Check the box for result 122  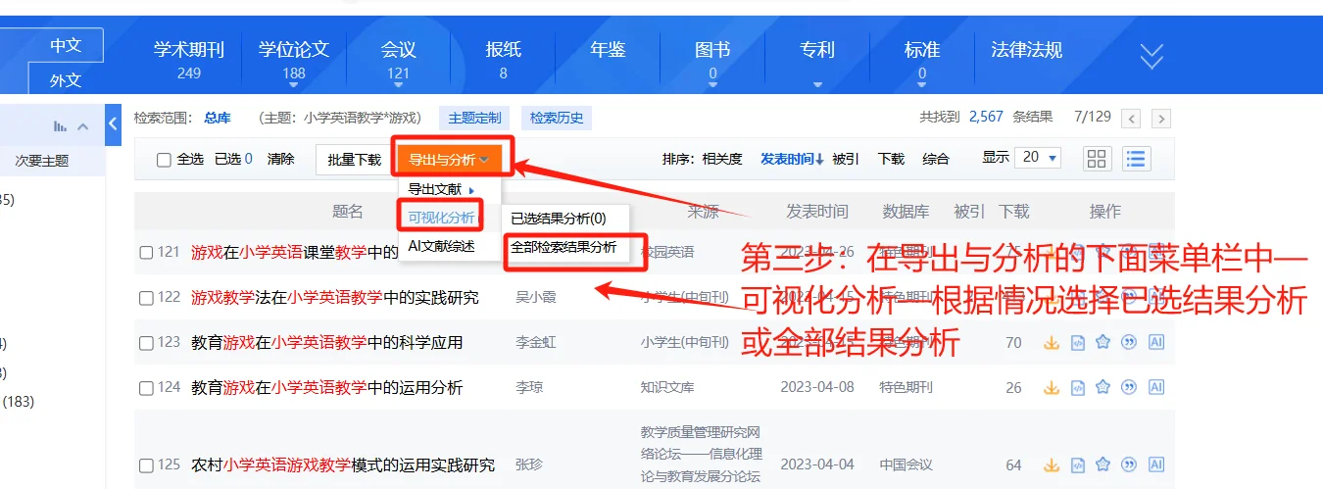click(146, 298)
